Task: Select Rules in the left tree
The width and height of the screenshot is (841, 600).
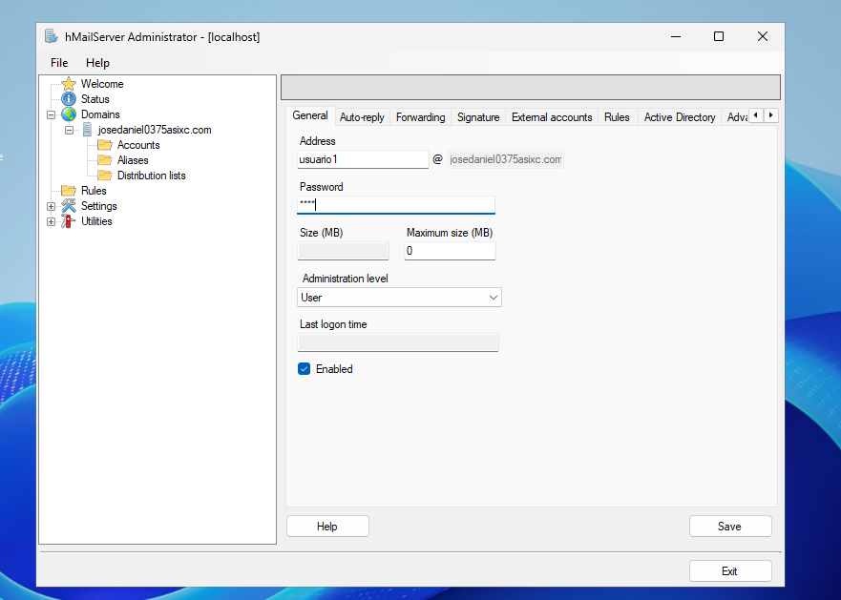Action: coord(94,191)
